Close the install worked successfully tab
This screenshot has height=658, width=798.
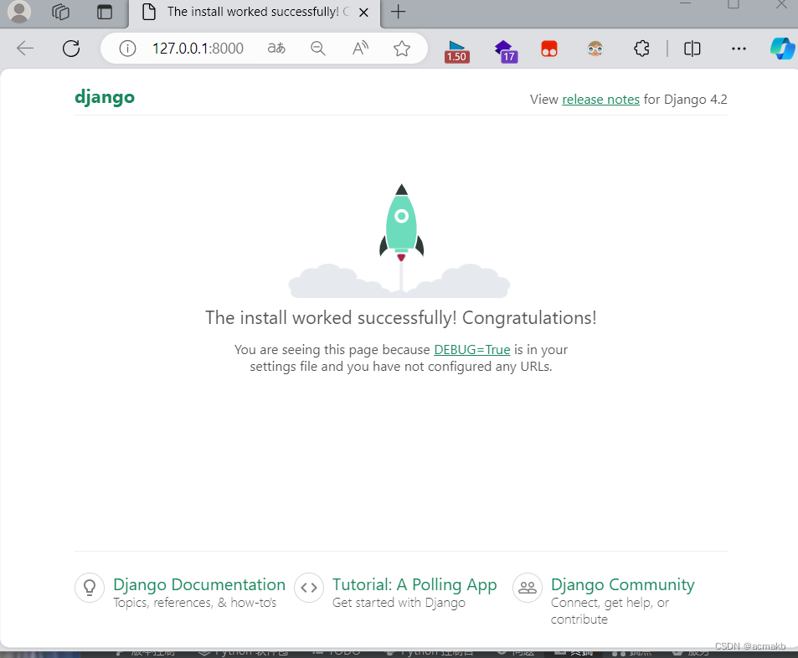[363, 13]
